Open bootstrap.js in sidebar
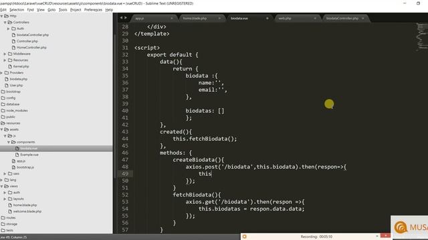The width and height of the screenshot is (428, 240). [x=25, y=167]
